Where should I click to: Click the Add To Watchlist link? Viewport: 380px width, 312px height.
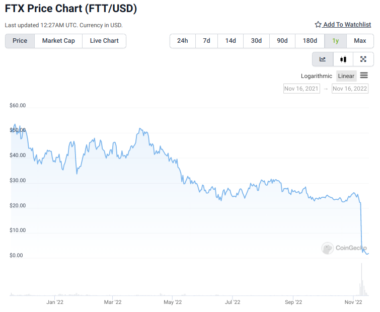click(347, 25)
